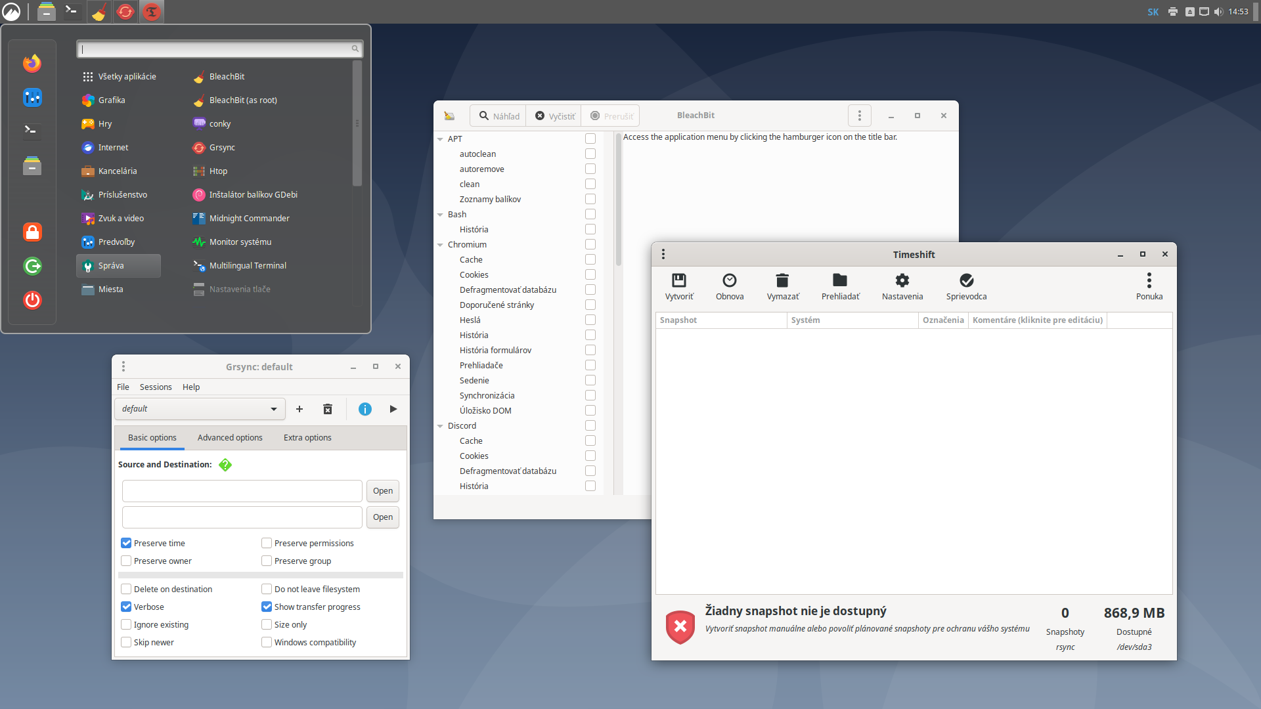Delete current Grsync session
Screen dimensions: 1261x709
[328, 409]
